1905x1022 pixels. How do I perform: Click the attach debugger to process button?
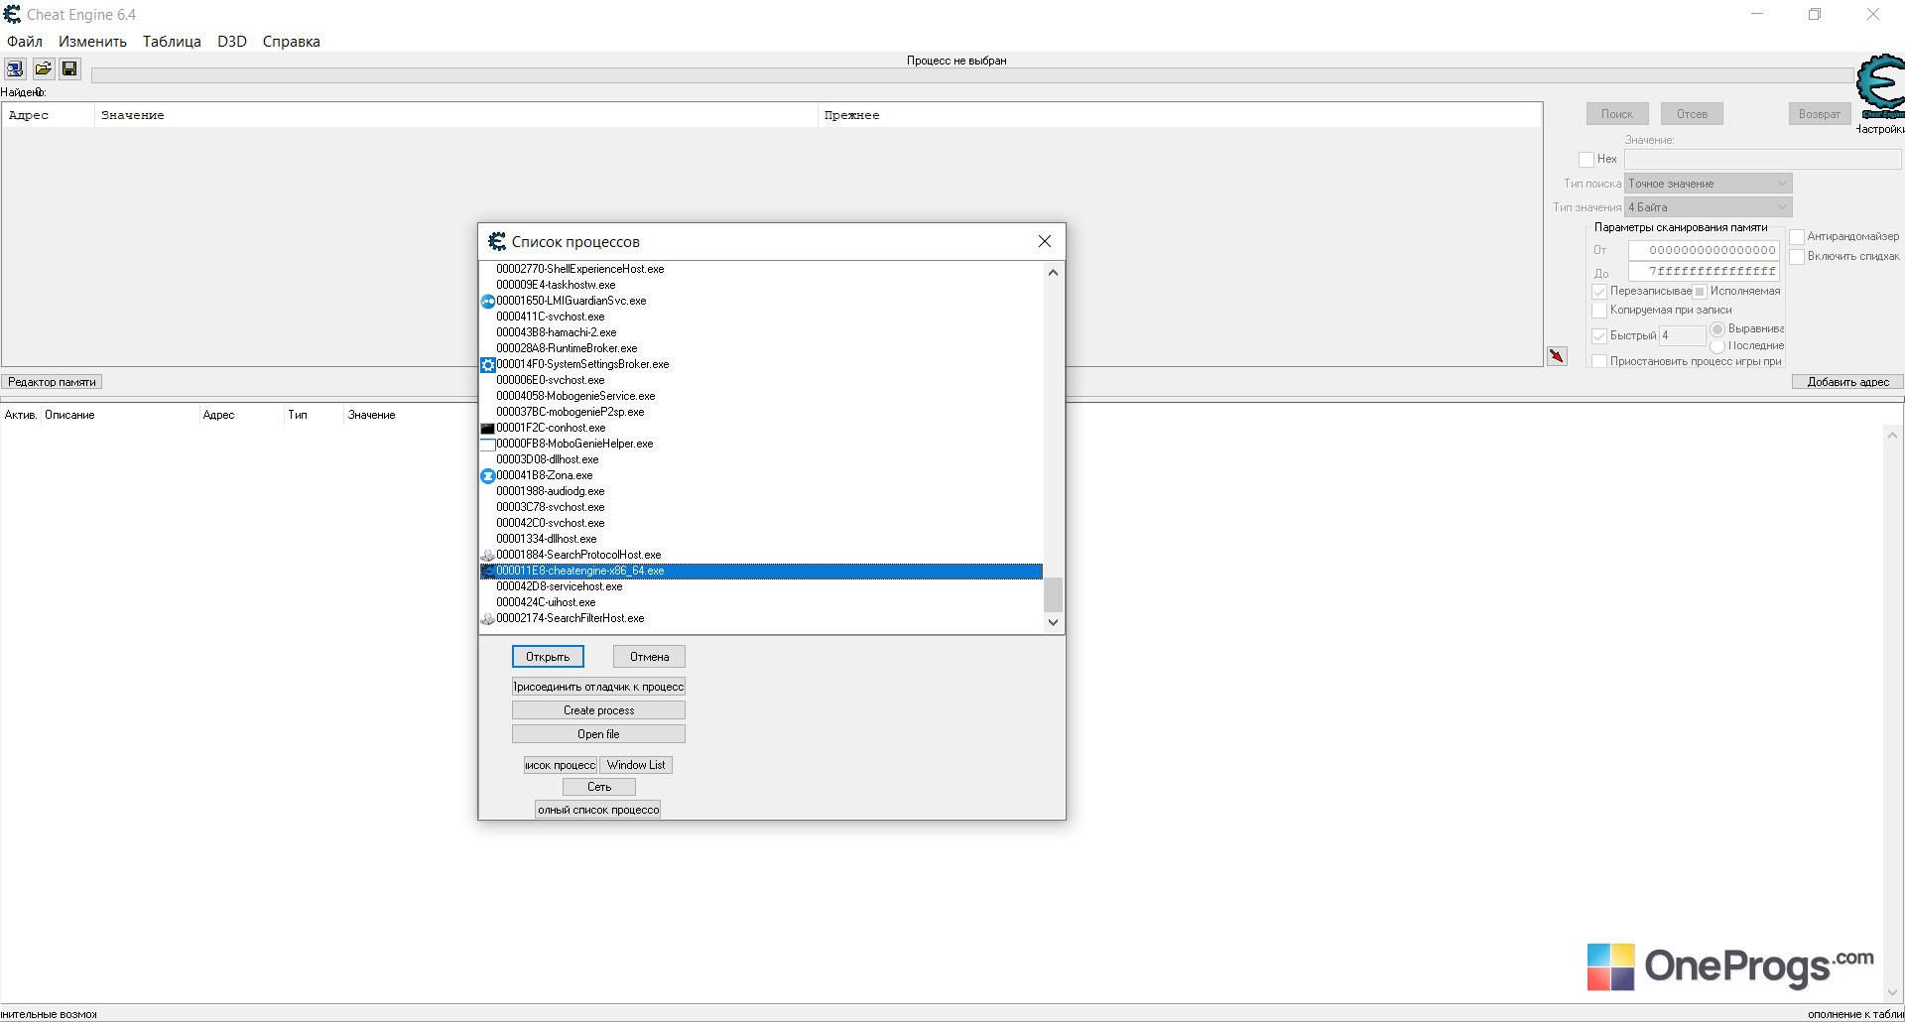(598, 687)
